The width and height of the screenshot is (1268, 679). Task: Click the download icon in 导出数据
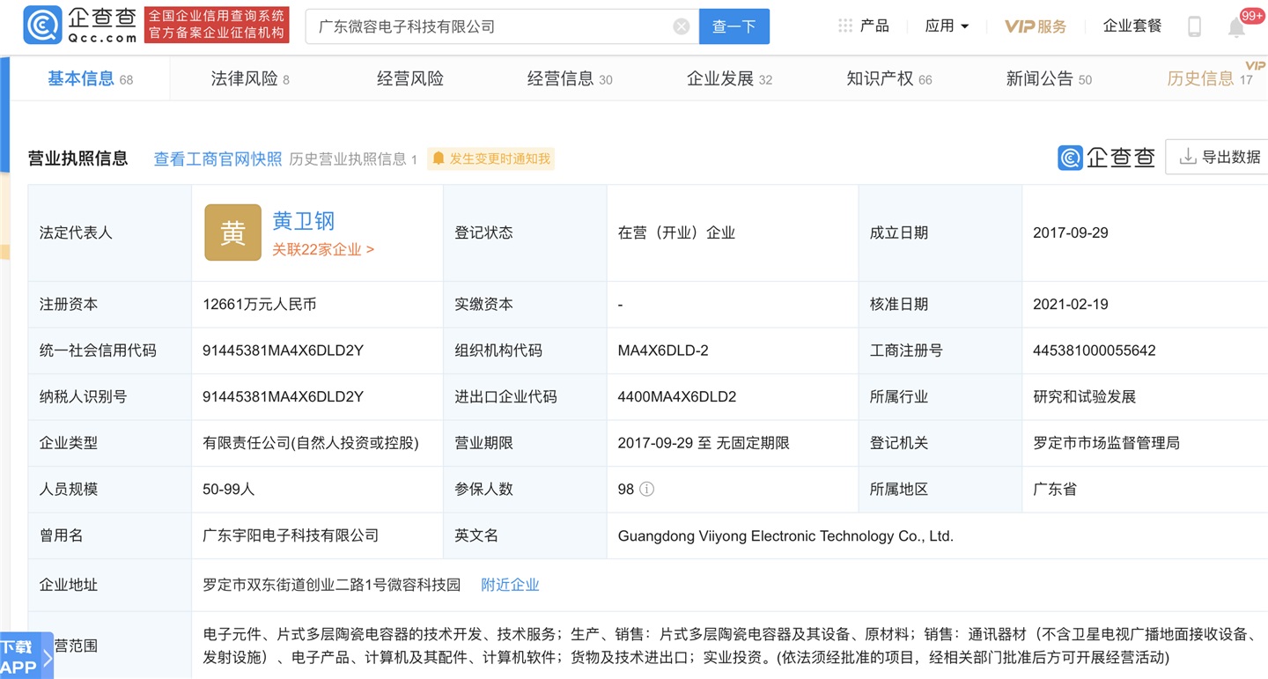point(1188,157)
